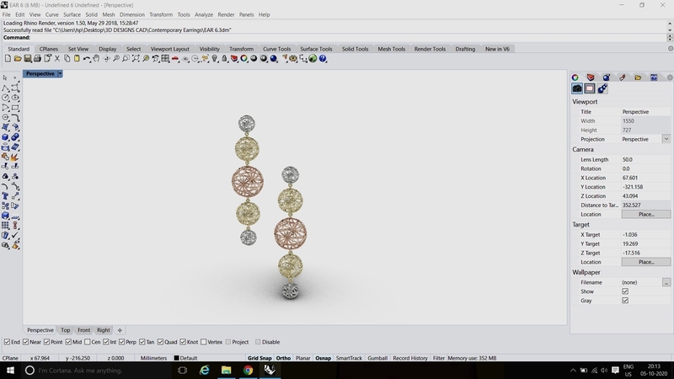This screenshot has width=674, height=379.
Task: Open Google Chrome from the taskbar
Action: point(248,370)
